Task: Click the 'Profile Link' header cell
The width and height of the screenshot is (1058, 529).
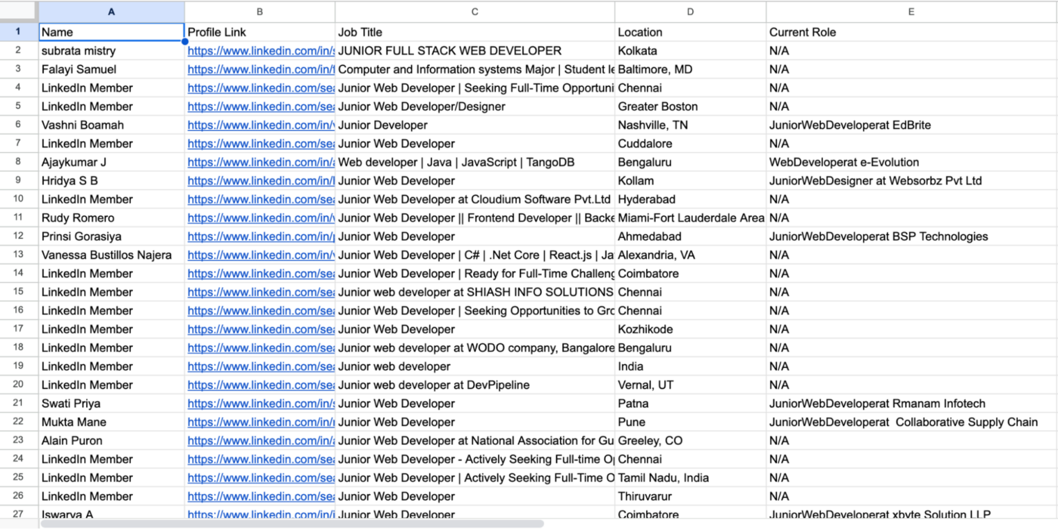Action: [260, 32]
